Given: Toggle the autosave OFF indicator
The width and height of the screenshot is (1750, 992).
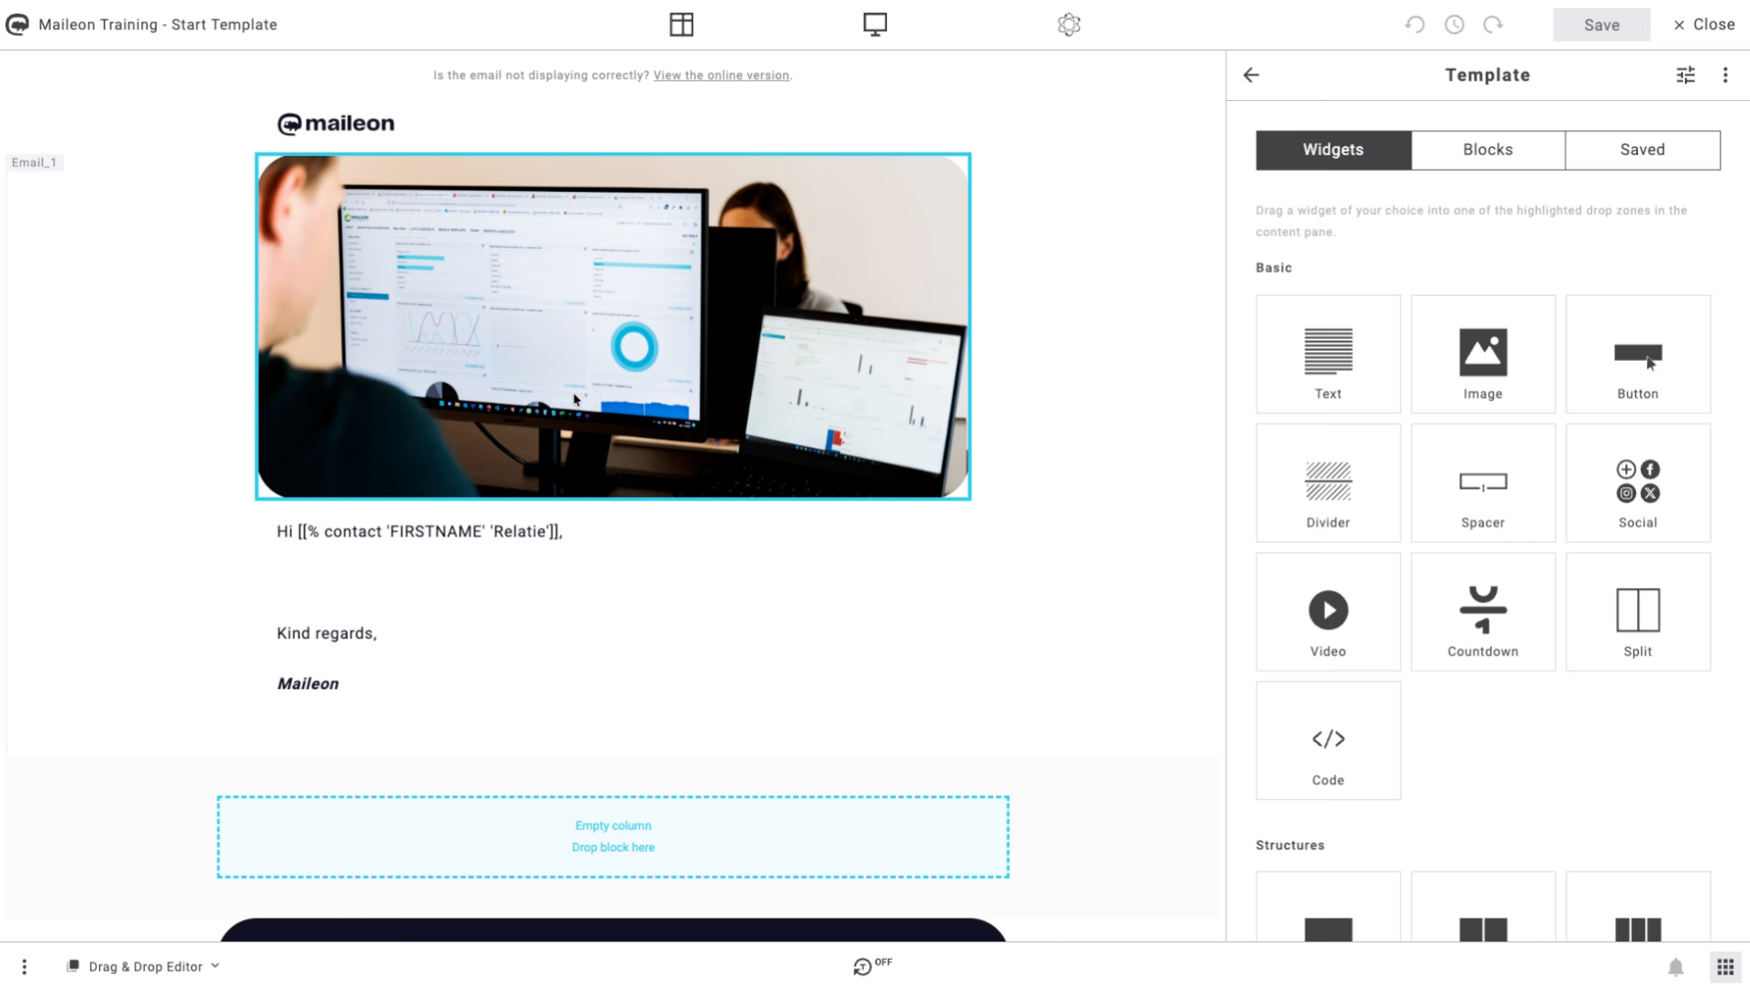Looking at the screenshot, I should point(871,965).
